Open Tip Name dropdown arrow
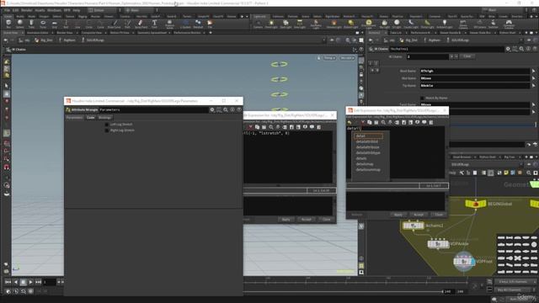The image size is (539, 303). (534, 86)
